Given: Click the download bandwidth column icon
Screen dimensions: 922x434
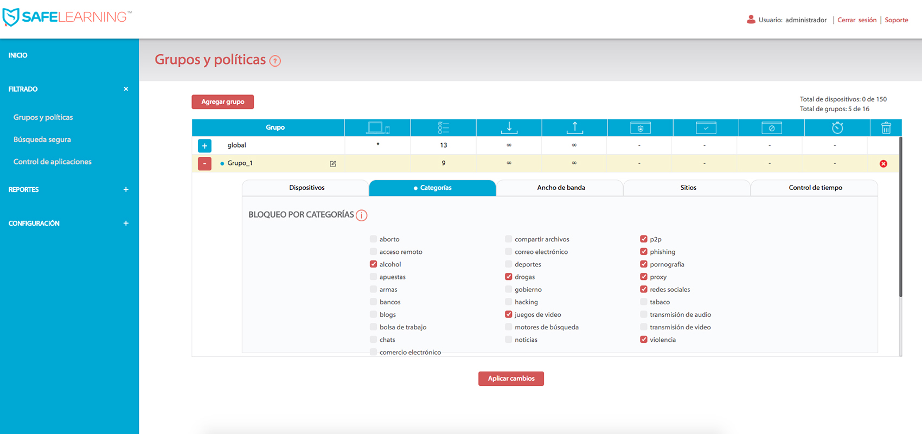Looking at the screenshot, I should coord(509,128).
